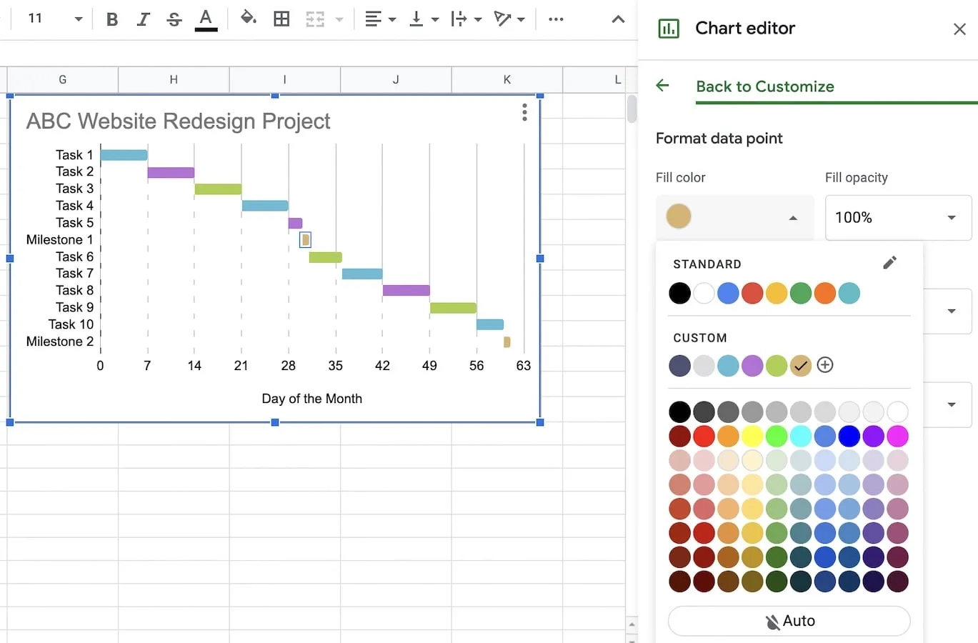Apply strikethrough formatting

pos(174,19)
